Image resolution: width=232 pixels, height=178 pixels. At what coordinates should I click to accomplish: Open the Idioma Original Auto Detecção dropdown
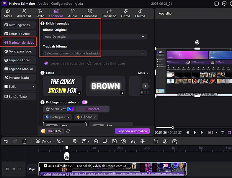pyautogui.click(x=95, y=37)
